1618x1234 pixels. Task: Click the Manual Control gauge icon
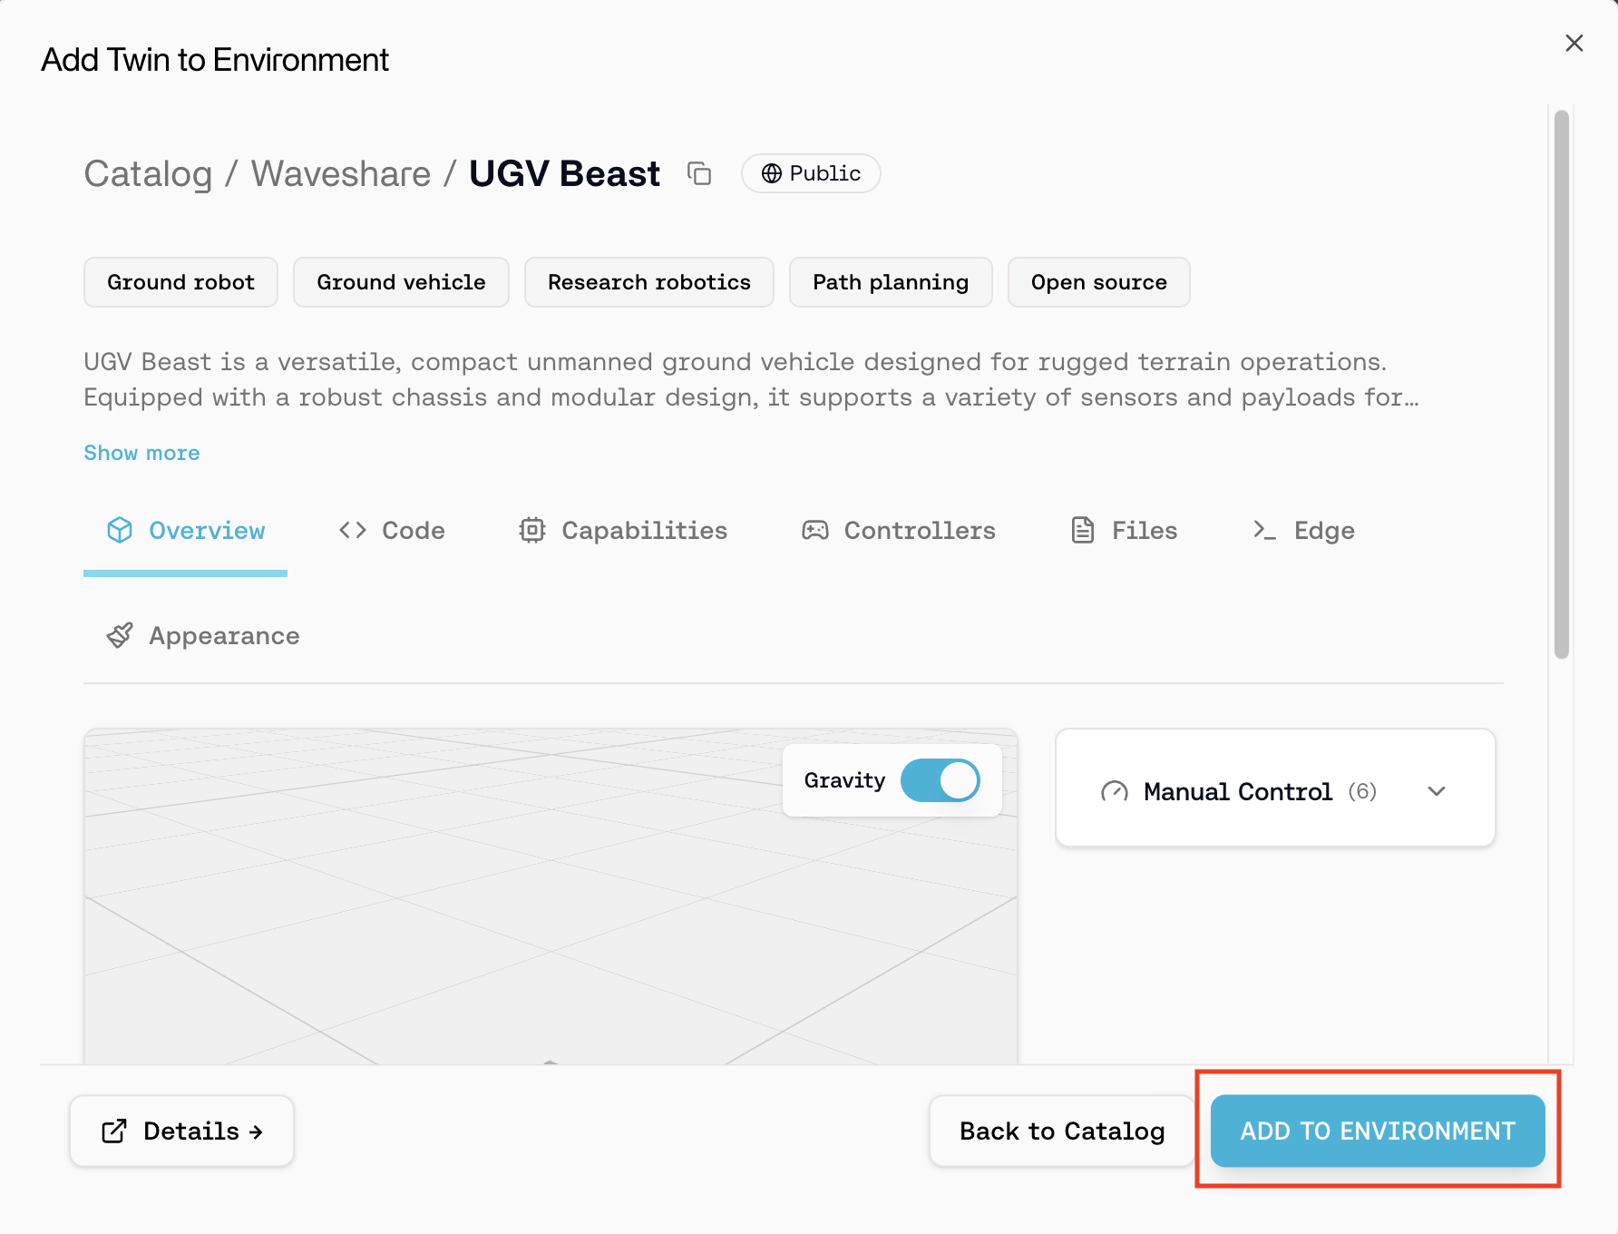pyautogui.click(x=1115, y=791)
